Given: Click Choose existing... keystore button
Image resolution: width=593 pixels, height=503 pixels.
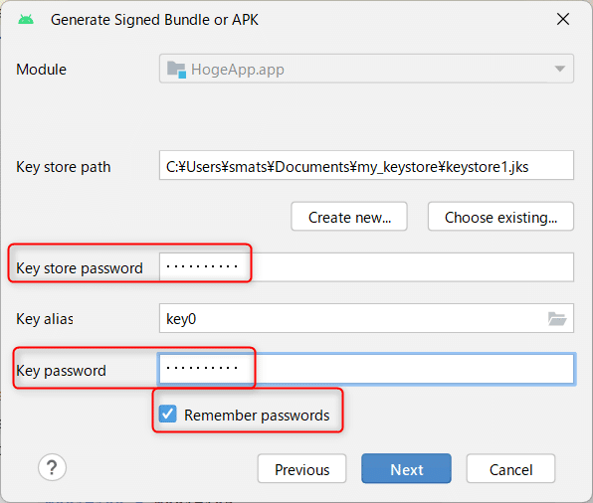Looking at the screenshot, I should pos(500,217).
